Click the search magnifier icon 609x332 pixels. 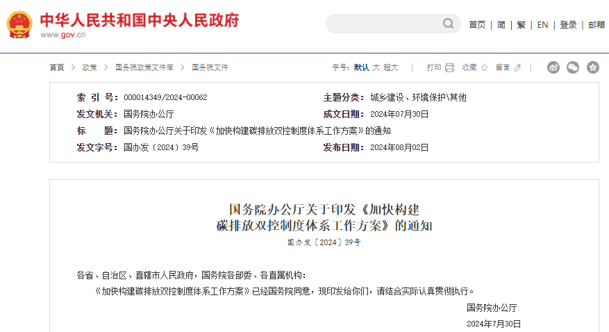(x=448, y=24)
